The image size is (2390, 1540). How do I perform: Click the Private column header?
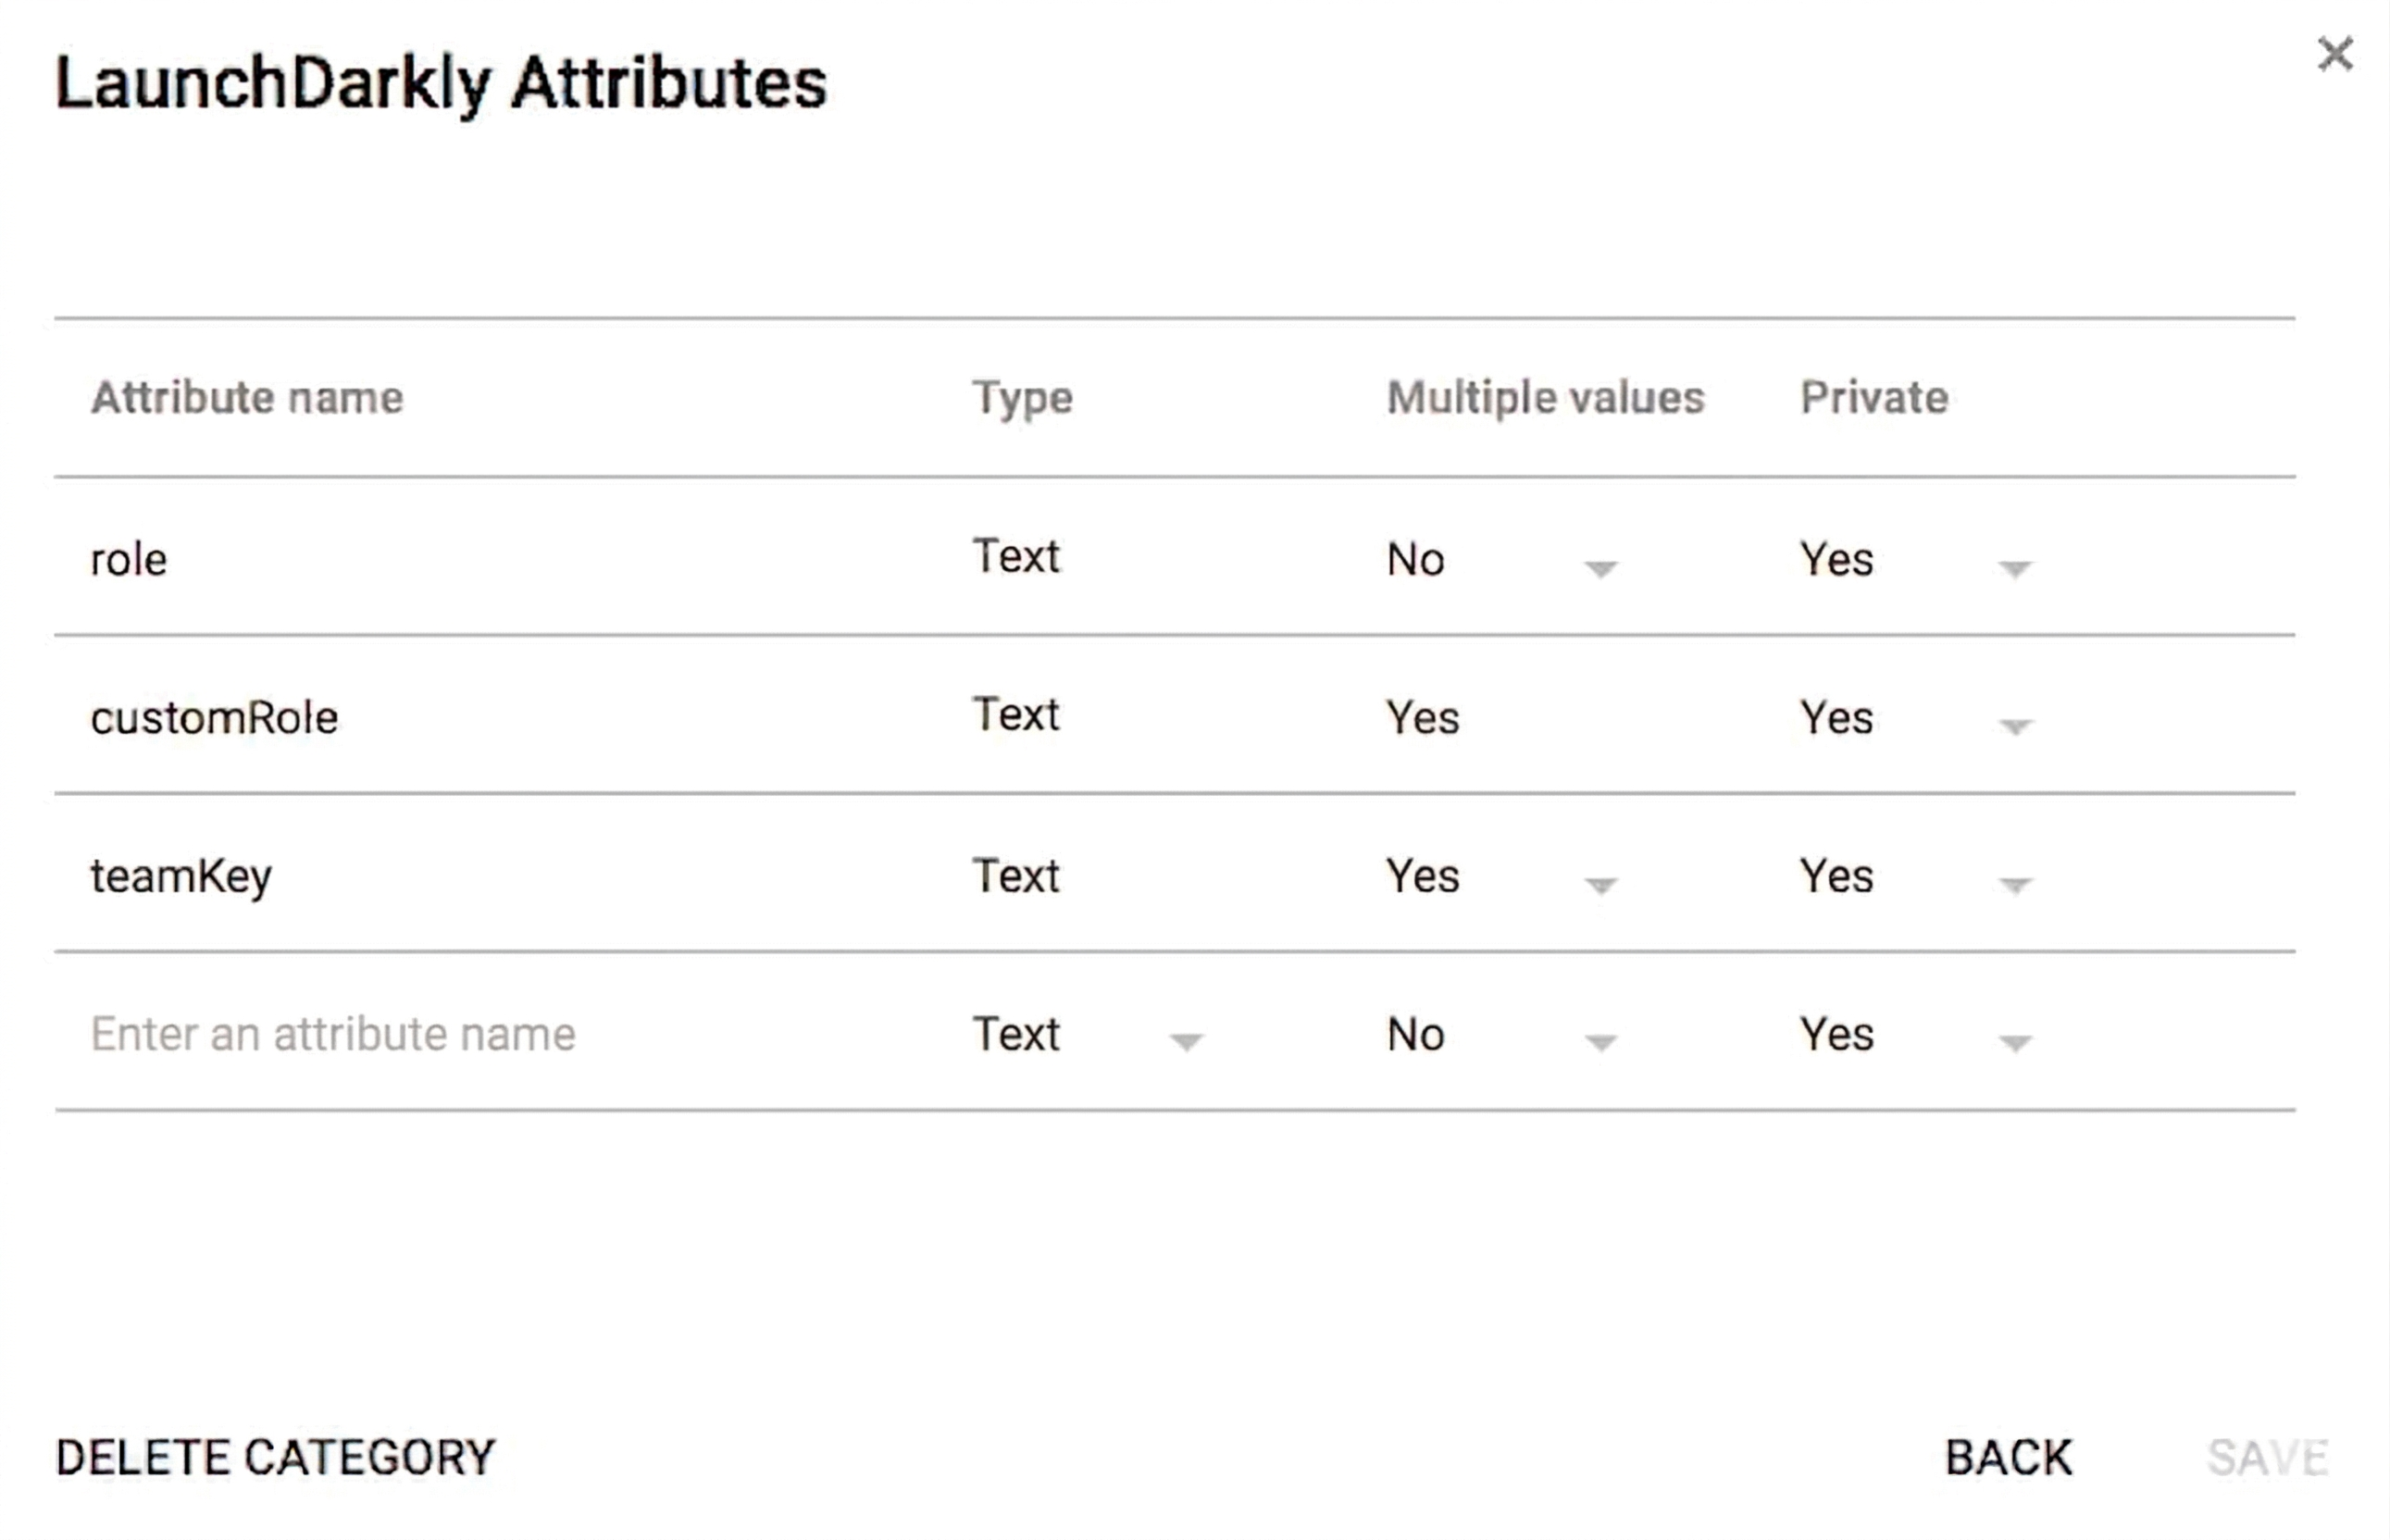pos(1874,397)
